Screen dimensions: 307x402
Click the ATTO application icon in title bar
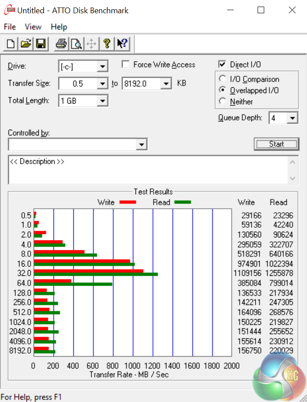point(9,10)
